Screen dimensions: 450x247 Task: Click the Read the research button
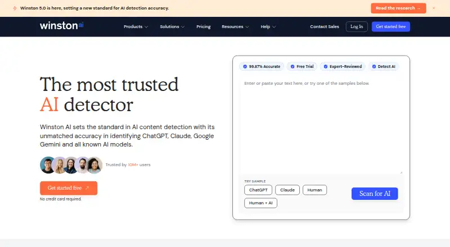click(398, 8)
